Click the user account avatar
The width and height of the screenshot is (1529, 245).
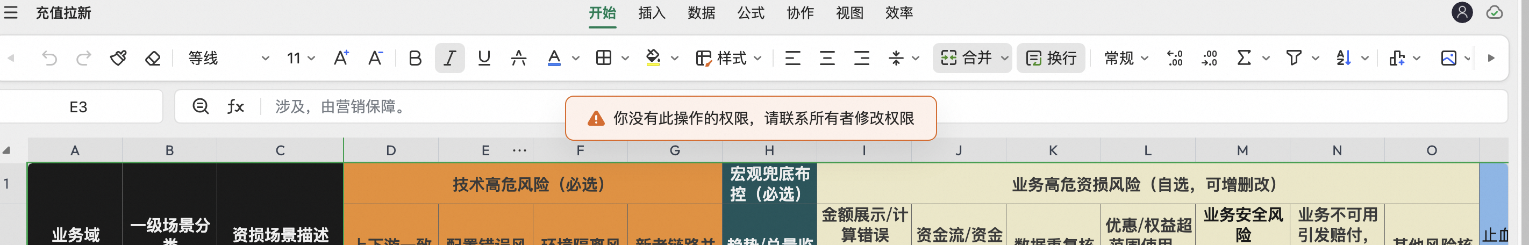(1462, 12)
